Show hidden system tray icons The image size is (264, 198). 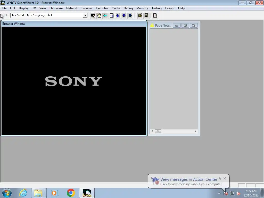(x=219, y=193)
